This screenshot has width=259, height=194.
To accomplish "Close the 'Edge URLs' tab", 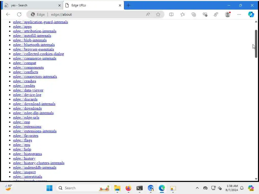I will pos(120,6).
